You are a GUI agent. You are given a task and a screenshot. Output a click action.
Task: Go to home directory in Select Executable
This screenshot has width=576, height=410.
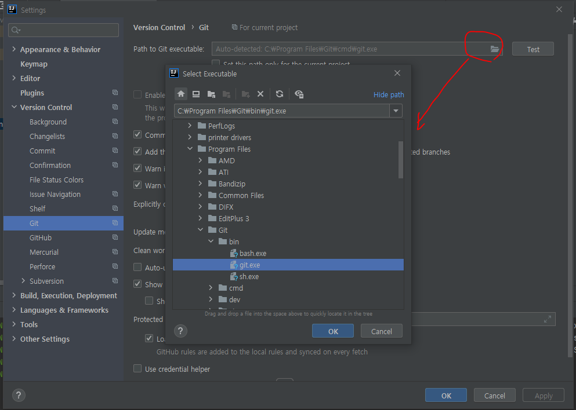tap(181, 94)
